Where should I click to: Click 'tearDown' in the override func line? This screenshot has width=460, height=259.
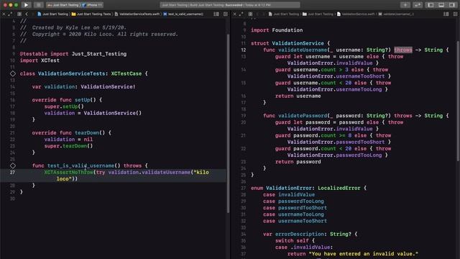click(x=87, y=132)
